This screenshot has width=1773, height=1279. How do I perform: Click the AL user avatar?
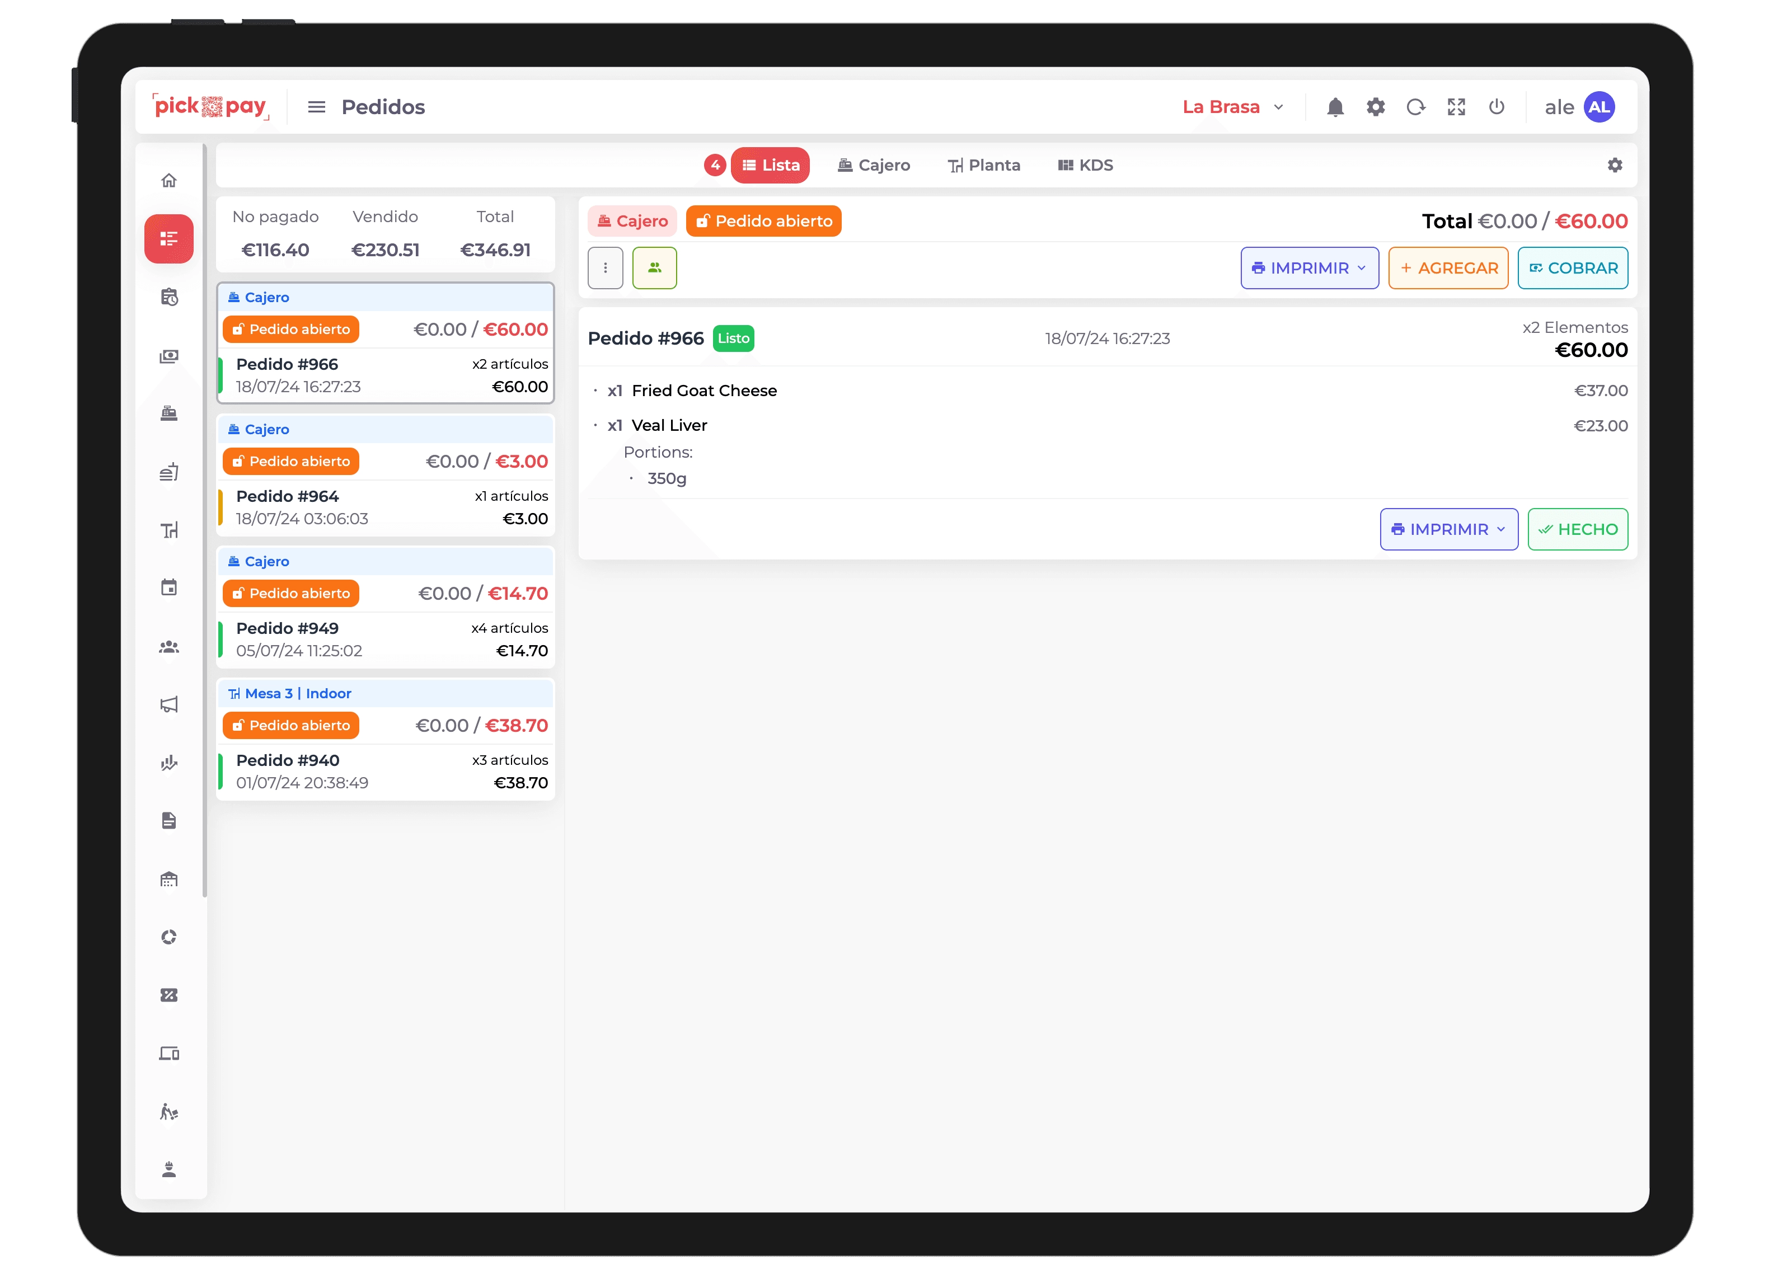point(1600,107)
